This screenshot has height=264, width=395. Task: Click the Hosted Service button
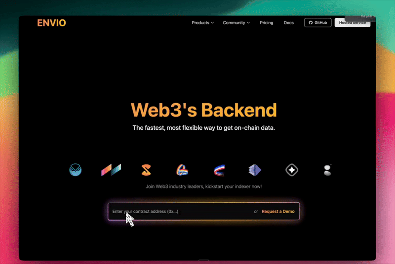point(352,23)
